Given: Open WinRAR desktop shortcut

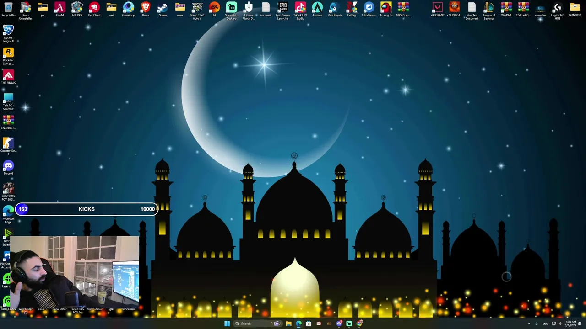Looking at the screenshot, I should 506,9.
